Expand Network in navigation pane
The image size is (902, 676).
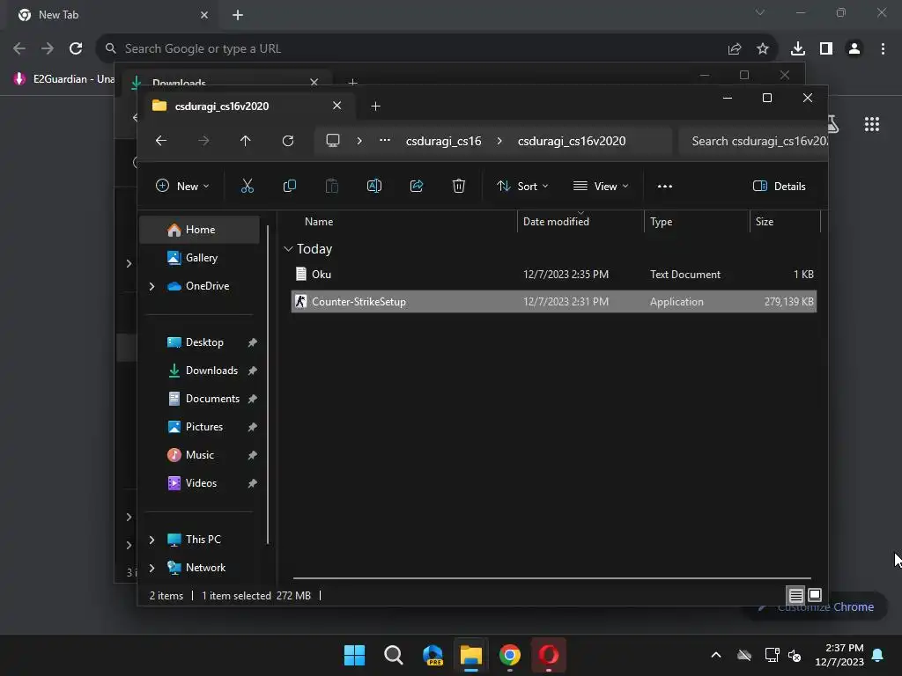point(152,568)
